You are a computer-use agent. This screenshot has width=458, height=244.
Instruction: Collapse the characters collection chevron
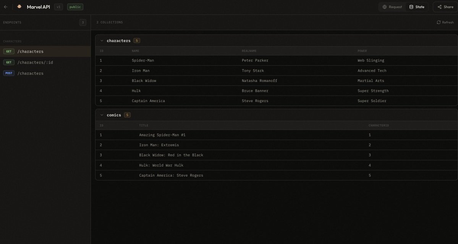(102, 41)
